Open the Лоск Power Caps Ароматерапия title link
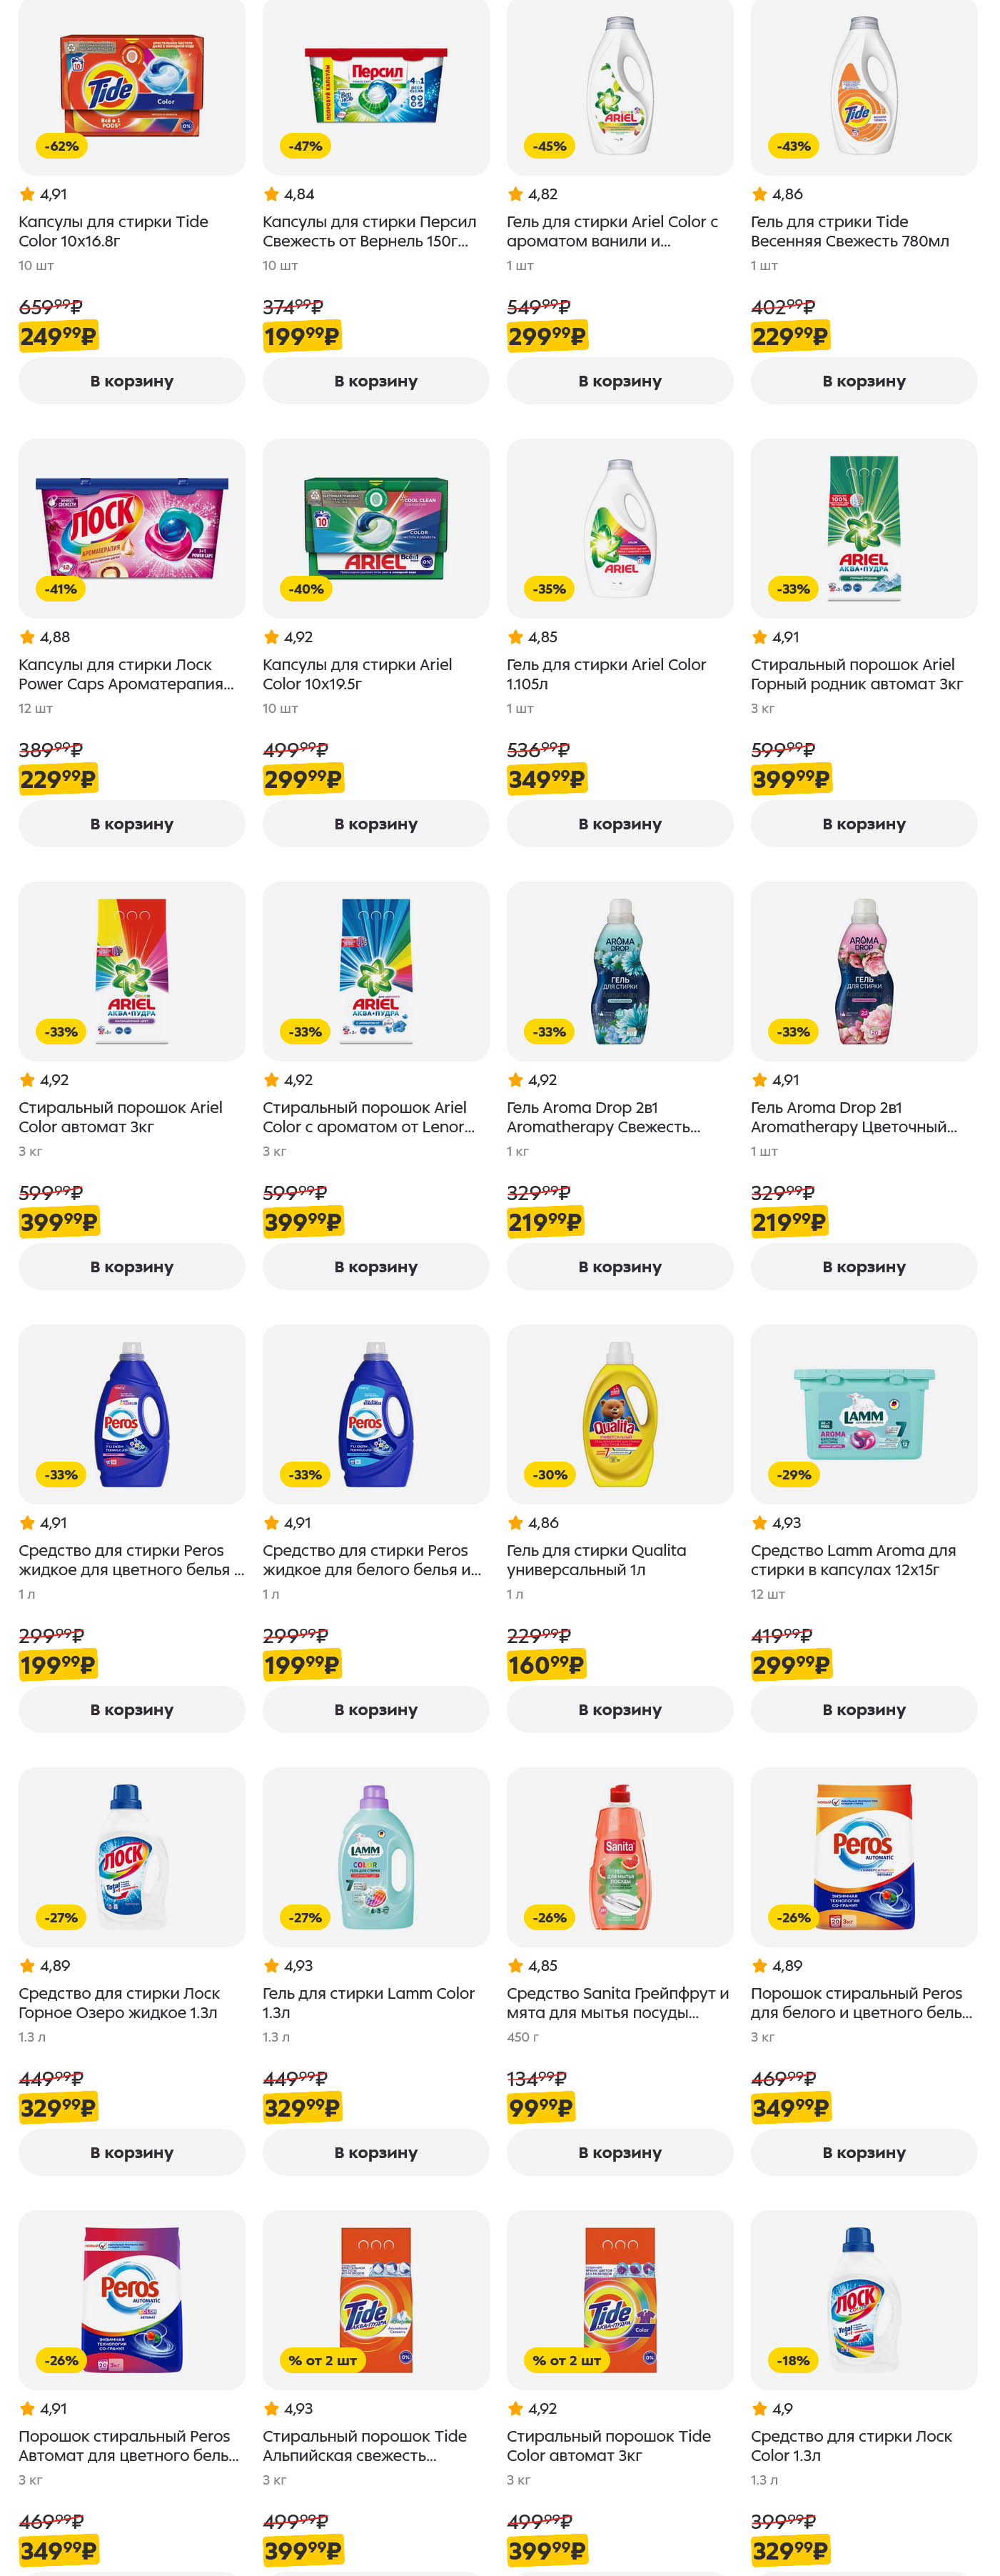 click(126, 674)
